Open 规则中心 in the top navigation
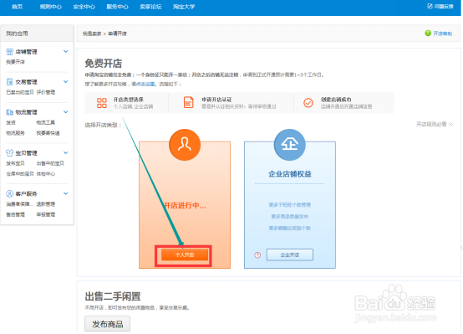This screenshot has height=334, width=463. (x=51, y=7)
